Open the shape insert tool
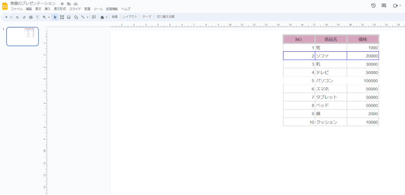This screenshot has height=195, width=405. click(x=76, y=17)
